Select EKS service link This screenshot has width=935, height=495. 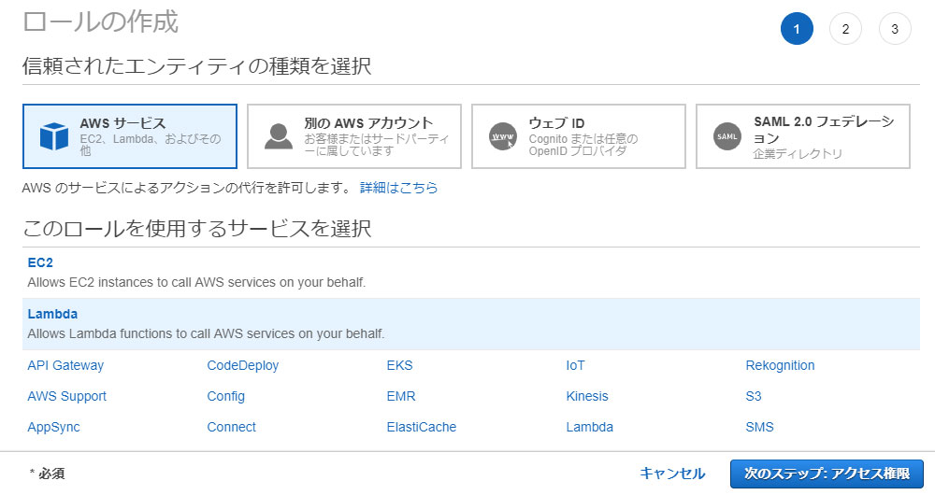point(399,365)
